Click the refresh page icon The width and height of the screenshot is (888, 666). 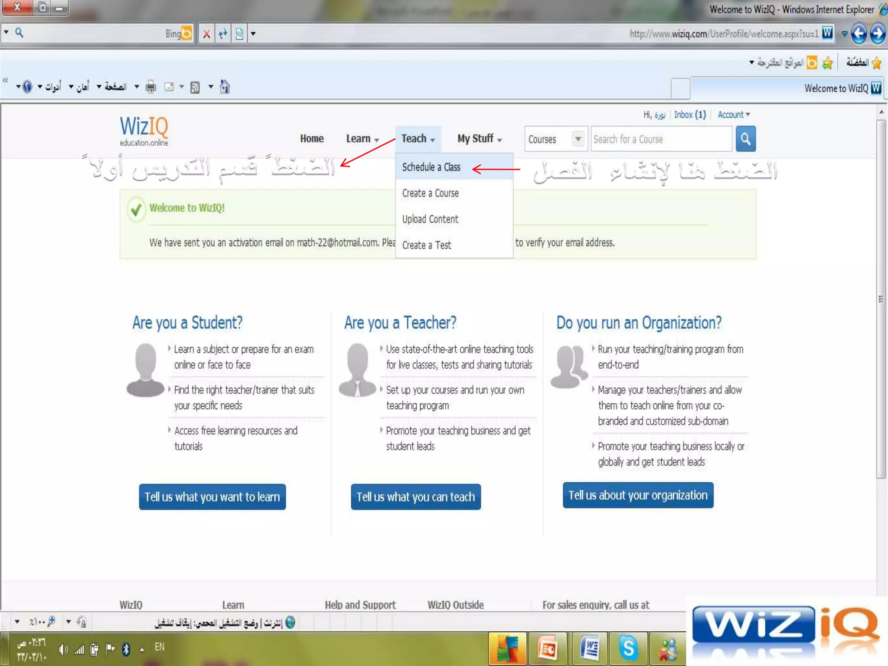[223, 33]
